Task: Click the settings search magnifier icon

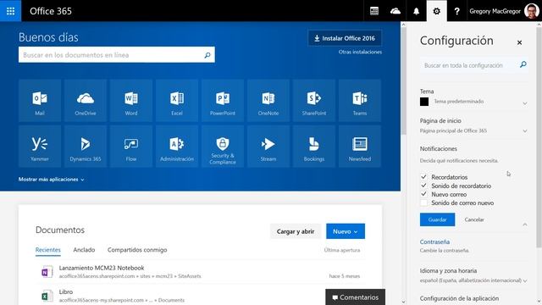Action: pyautogui.click(x=523, y=64)
